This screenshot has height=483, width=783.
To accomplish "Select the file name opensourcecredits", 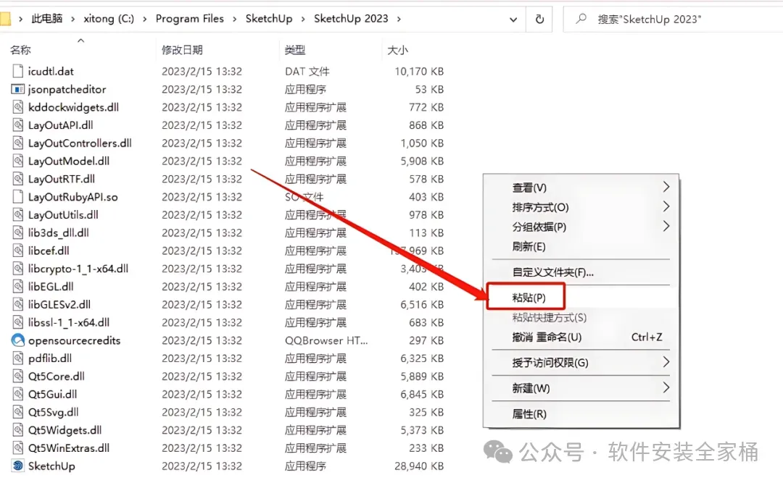I will coord(75,341).
